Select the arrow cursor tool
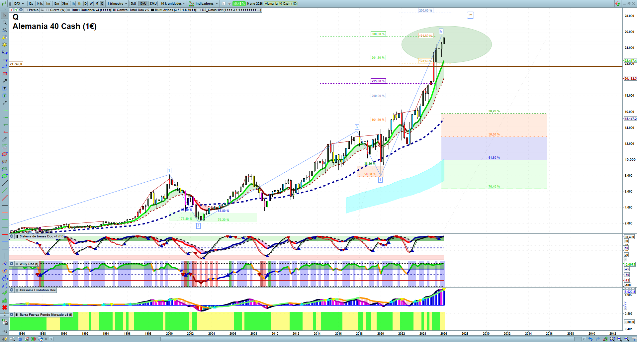This screenshot has width=637, height=342. pyautogui.click(x=5, y=15)
